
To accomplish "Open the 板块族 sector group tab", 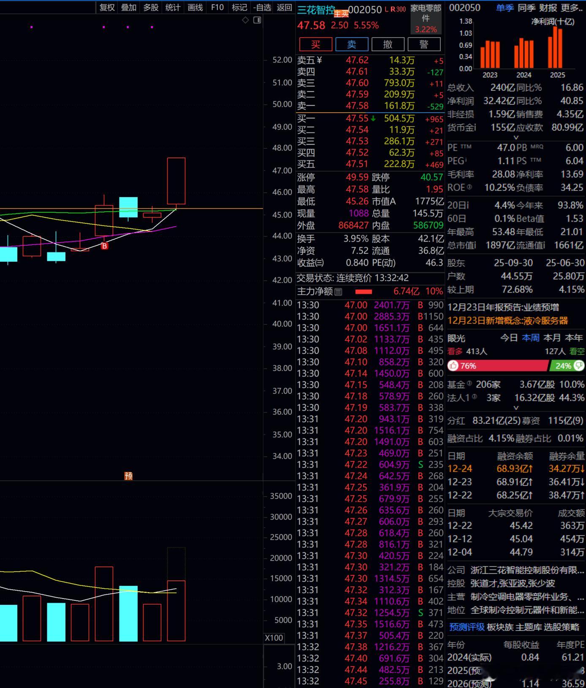I will (x=500, y=627).
